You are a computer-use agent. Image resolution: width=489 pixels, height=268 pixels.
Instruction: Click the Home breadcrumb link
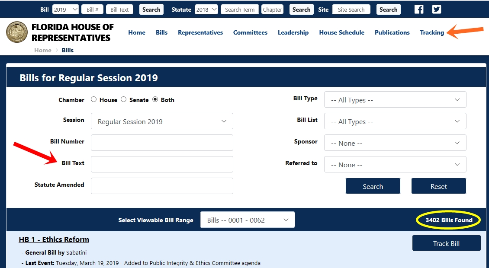(x=43, y=50)
